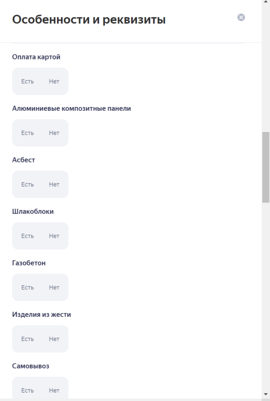Click the Самовывоз label
This screenshot has height=401, width=270.
click(31, 366)
